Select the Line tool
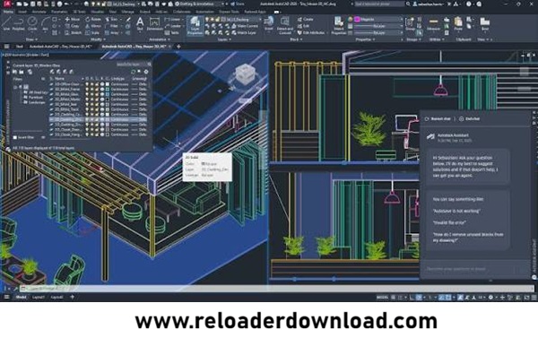Viewport: 538px width, 338px height. (x=6, y=24)
